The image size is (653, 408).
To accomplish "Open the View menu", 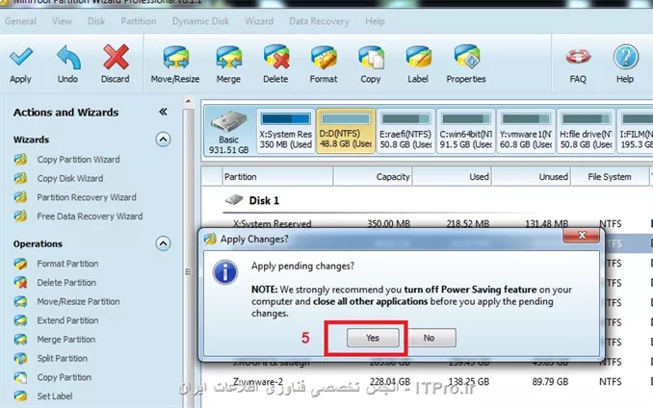I will point(62,21).
